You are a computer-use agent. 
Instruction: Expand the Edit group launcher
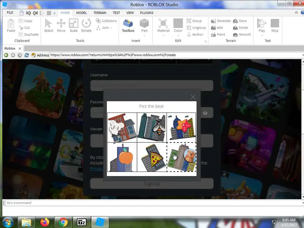point(205,41)
